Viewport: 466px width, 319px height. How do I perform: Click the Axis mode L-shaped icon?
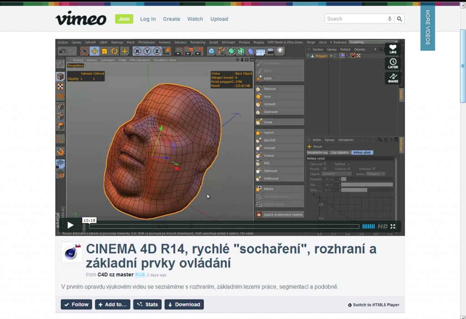point(61,139)
